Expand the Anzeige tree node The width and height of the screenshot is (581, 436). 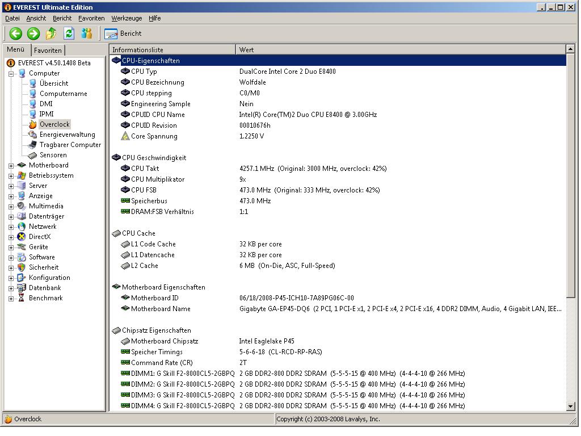tap(11, 196)
